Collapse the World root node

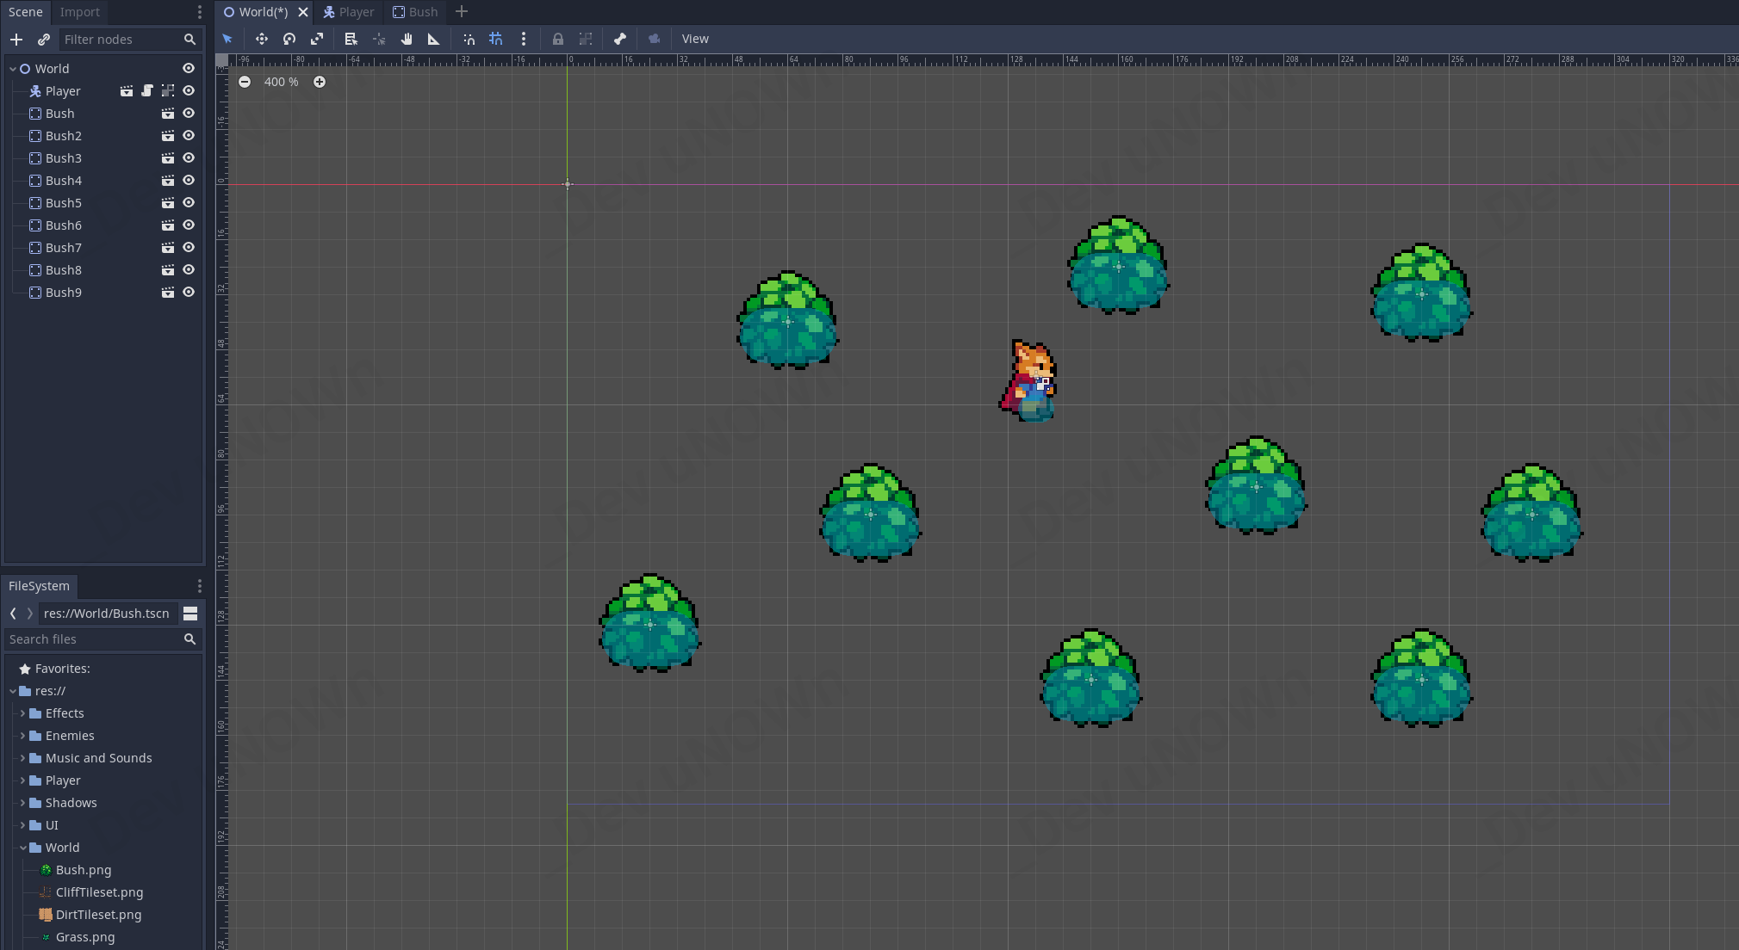point(13,69)
